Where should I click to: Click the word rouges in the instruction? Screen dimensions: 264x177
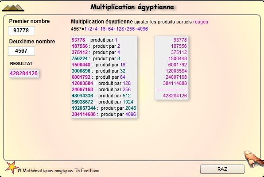pyautogui.click(x=201, y=22)
